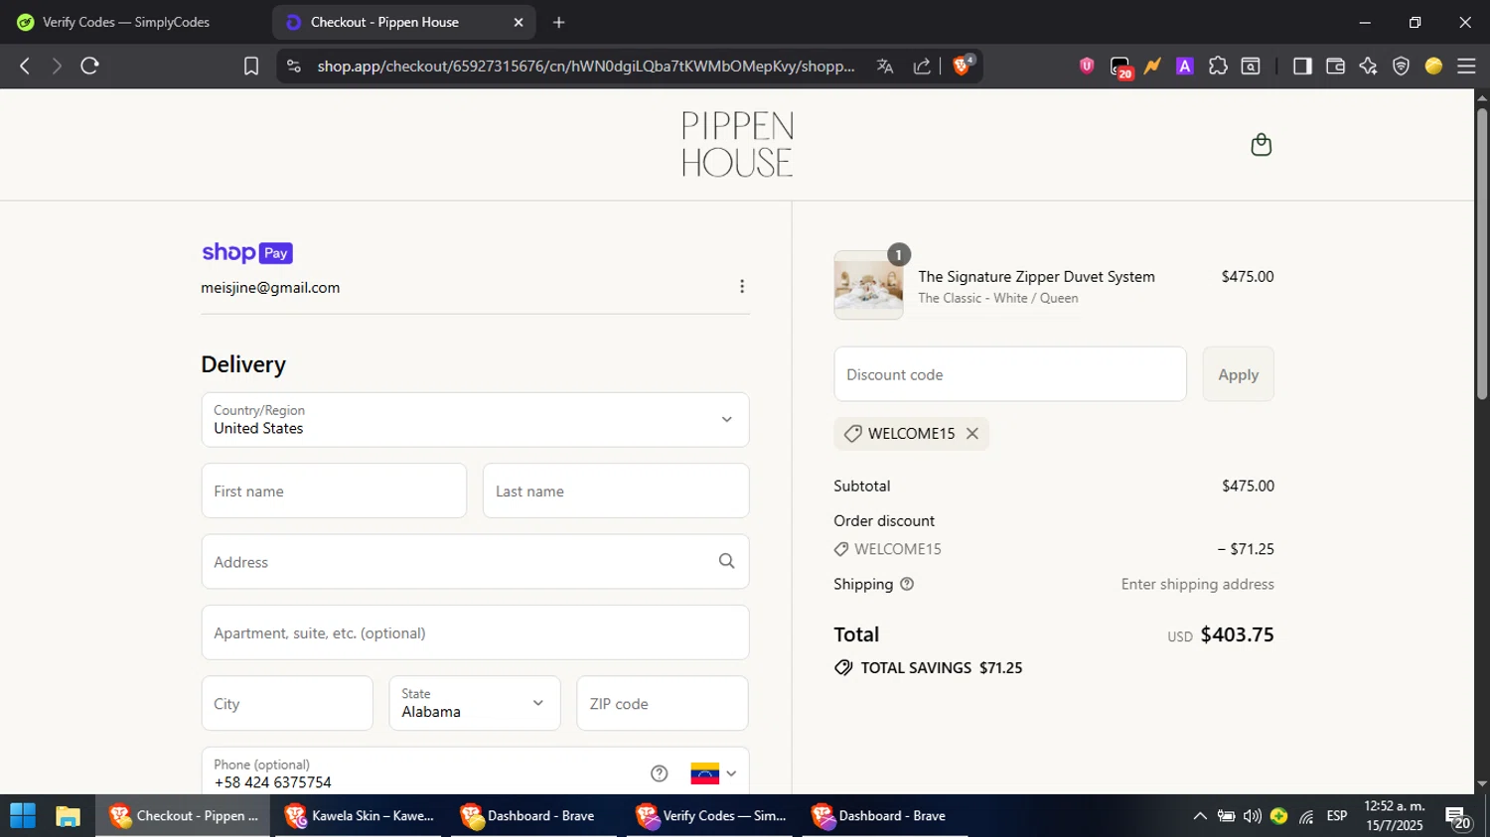Switch to Kawela Skin taskbar window
The width and height of the screenshot is (1490, 837).
[x=360, y=816]
